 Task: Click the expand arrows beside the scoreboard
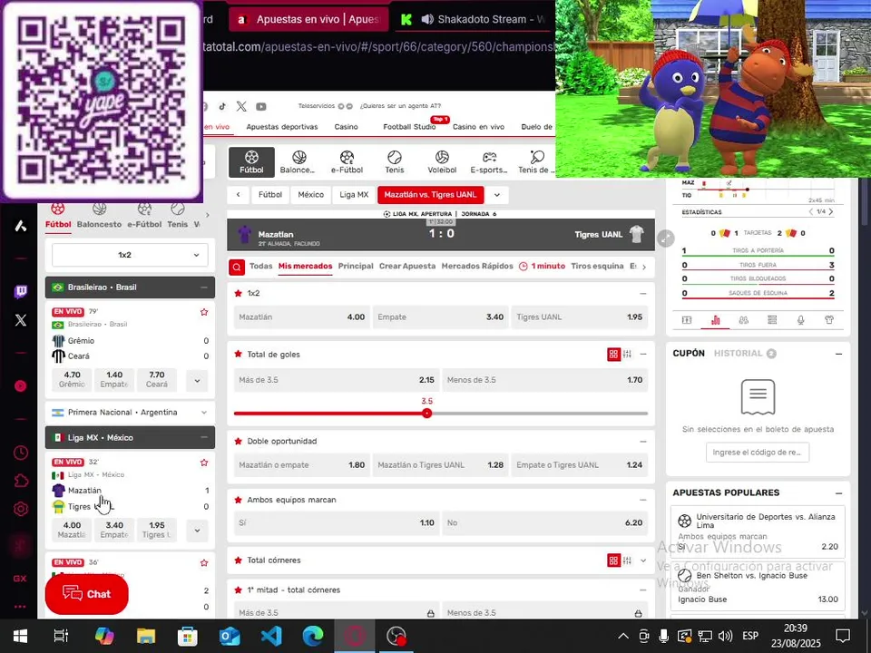point(665,239)
